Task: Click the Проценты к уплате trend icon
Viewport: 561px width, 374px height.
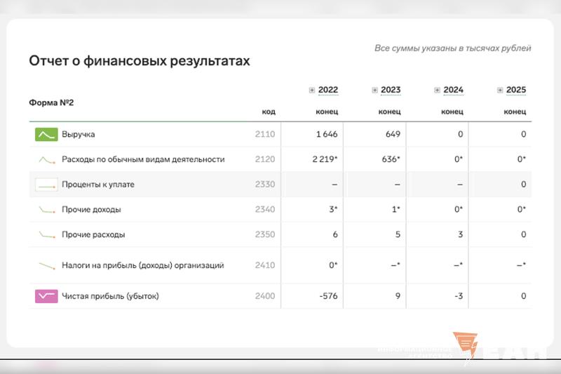Action: (x=46, y=185)
